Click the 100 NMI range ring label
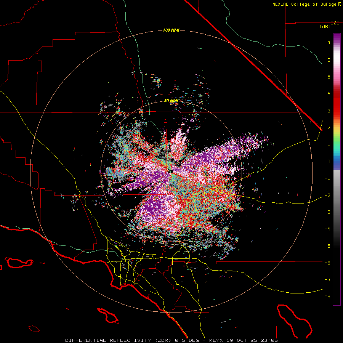The width and height of the screenshot is (343, 343). [171, 30]
